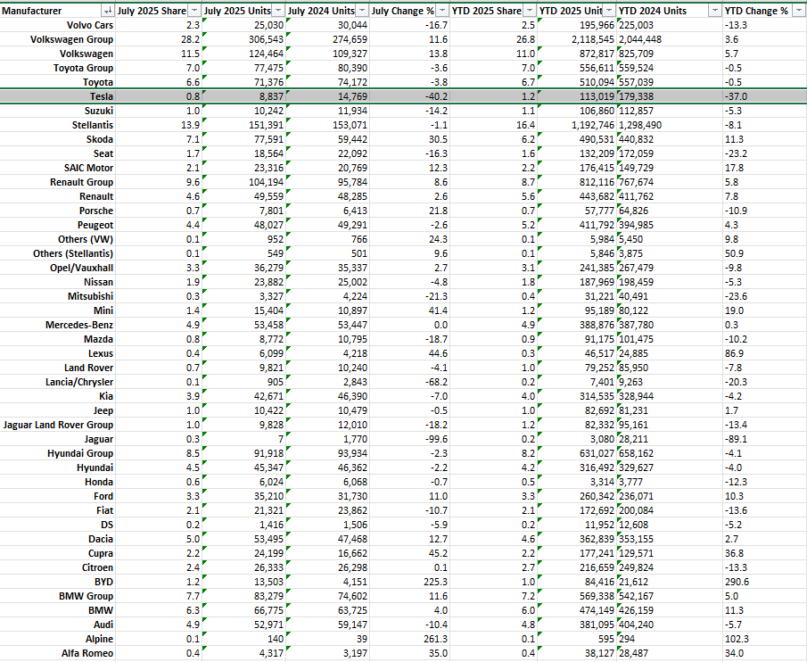Image resolution: width=807 pixels, height=662 pixels.
Task: Select Ford's July 2025 units 35,210
Action: tap(244, 496)
